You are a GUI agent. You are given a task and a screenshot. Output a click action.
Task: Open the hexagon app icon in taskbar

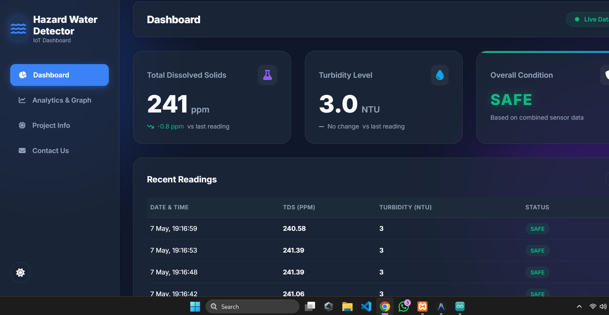pyautogui.click(x=329, y=306)
